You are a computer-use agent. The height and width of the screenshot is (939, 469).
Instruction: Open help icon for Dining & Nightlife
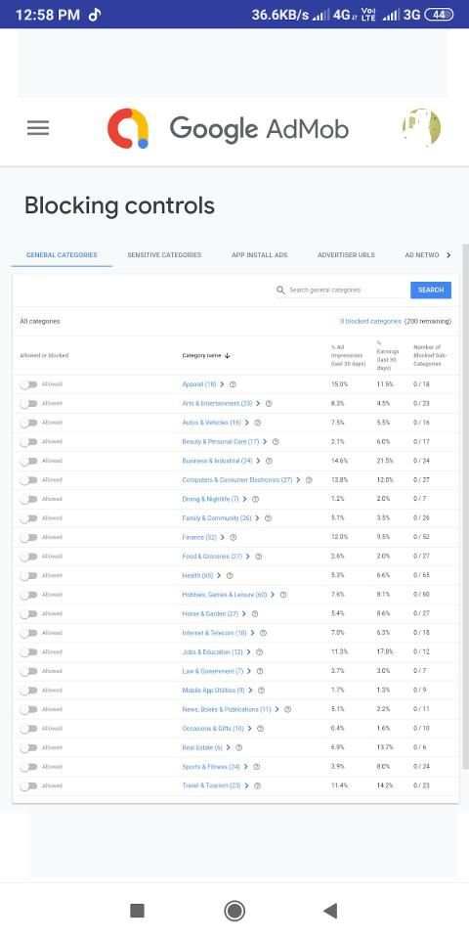tap(255, 500)
